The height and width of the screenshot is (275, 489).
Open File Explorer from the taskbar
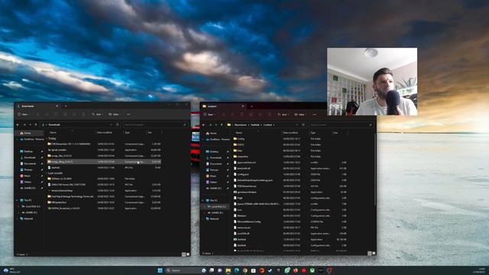tap(228, 270)
